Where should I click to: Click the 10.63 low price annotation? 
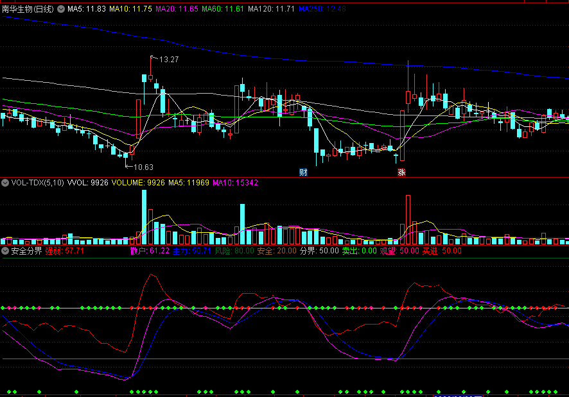pyautogui.click(x=143, y=167)
